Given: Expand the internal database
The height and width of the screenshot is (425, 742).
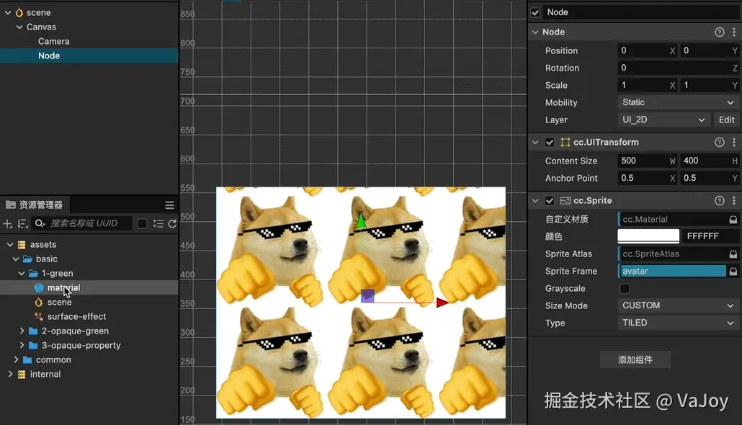Looking at the screenshot, I should tap(10, 374).
